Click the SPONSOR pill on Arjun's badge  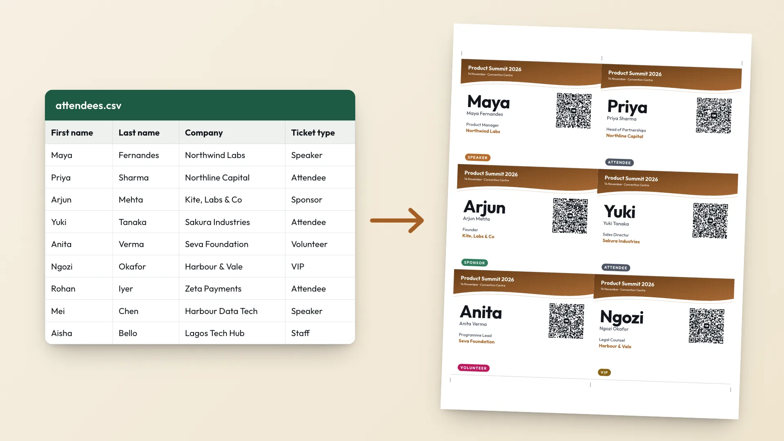474,263
